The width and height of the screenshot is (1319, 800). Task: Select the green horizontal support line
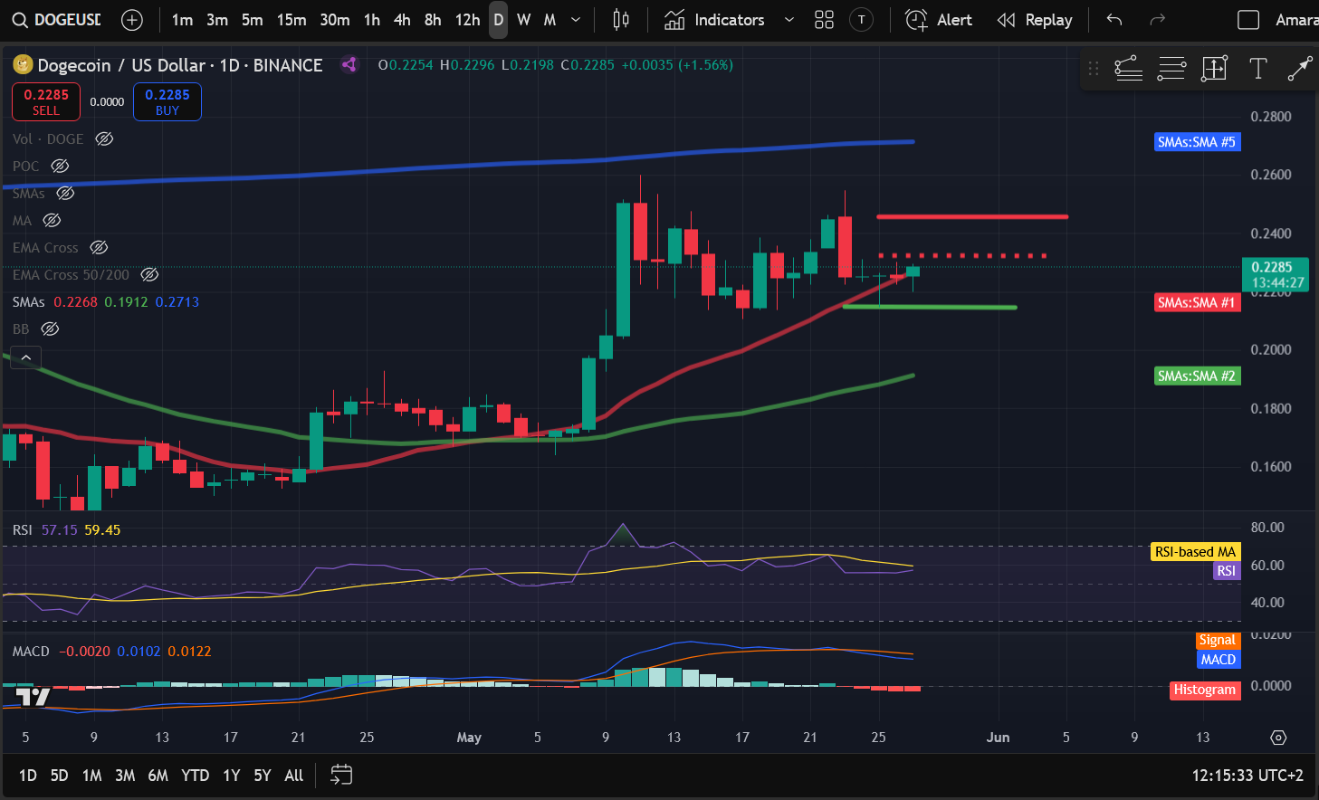930,307
